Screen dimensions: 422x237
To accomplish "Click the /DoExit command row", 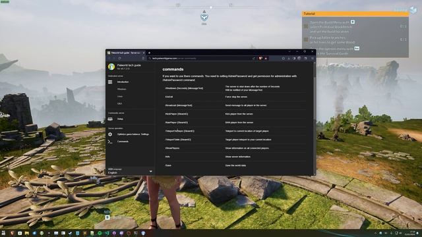I will click(x=235, y=97).
